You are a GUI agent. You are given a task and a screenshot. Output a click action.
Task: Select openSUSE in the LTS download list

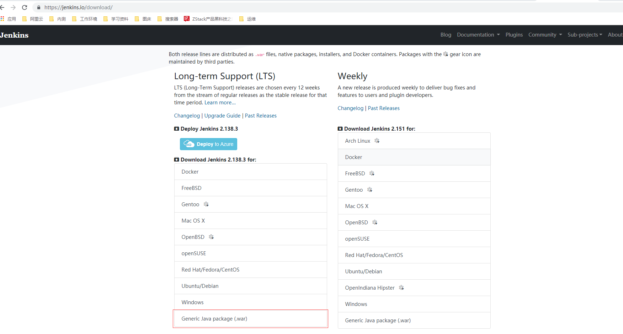coord(251,253)
